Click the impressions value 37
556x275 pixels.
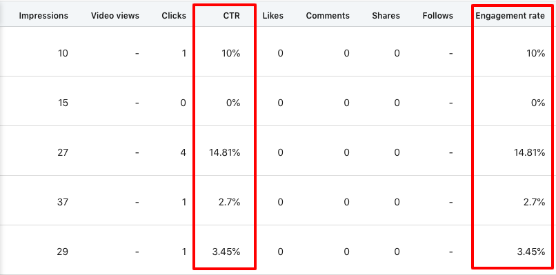tap(62, 203)
